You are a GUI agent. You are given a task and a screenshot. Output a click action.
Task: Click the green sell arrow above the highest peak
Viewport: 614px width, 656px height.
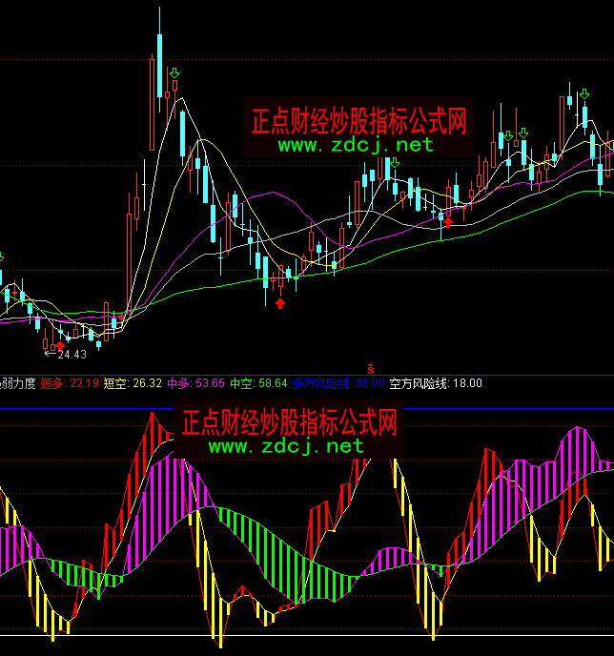pyautogui.click(x=174, y=72)
